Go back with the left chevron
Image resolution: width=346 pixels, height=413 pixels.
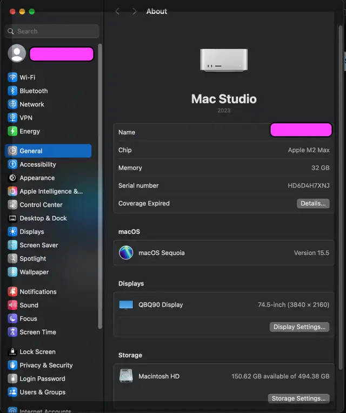coord(117,11)
